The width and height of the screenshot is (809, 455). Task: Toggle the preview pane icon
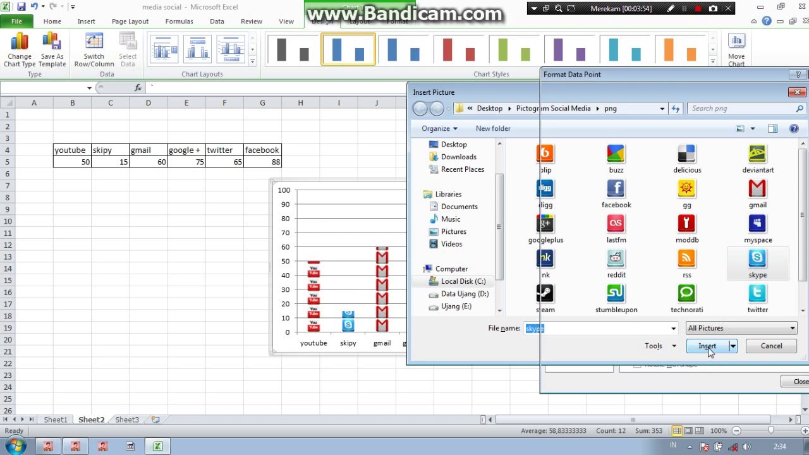point(772,128)
